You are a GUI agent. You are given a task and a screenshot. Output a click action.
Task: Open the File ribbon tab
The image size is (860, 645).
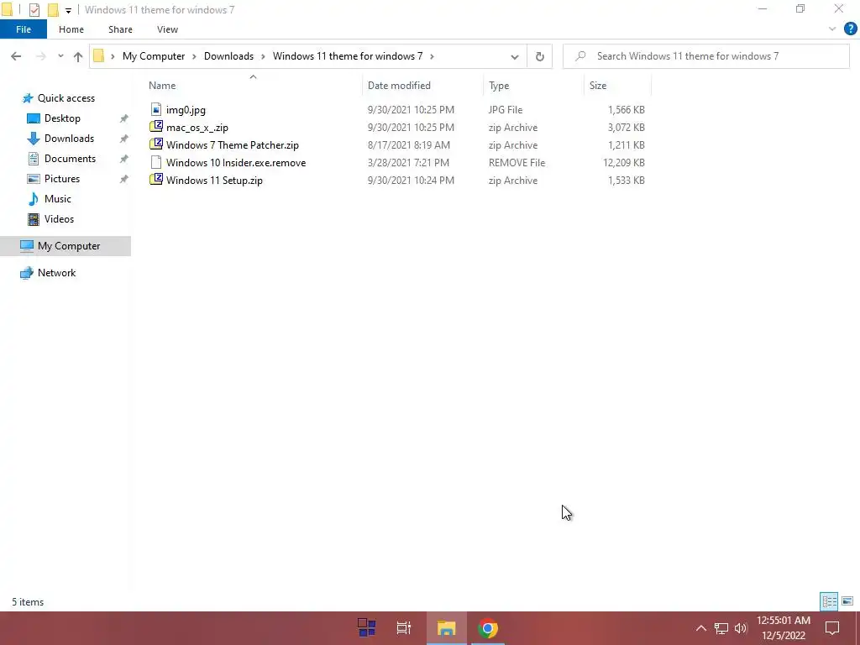pos(24,29)
